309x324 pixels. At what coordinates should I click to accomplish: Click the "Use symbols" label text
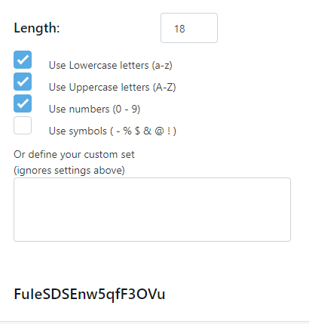click(78, 131)
